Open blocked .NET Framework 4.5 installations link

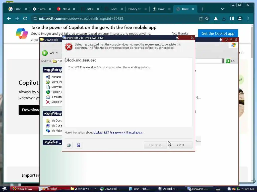[118, 132]
